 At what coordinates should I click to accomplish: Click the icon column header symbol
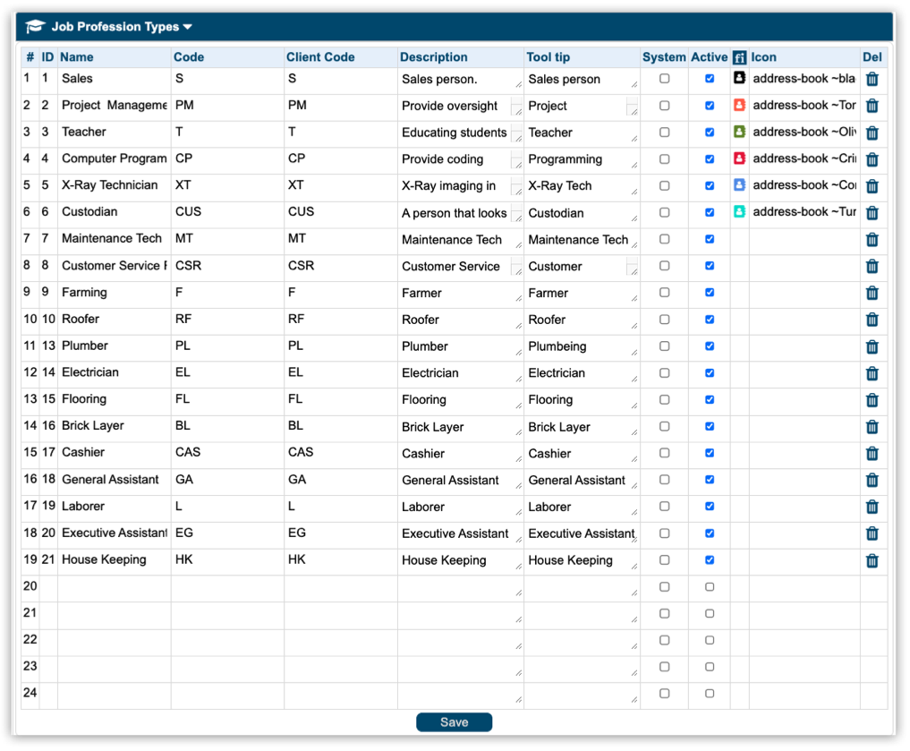739,57
